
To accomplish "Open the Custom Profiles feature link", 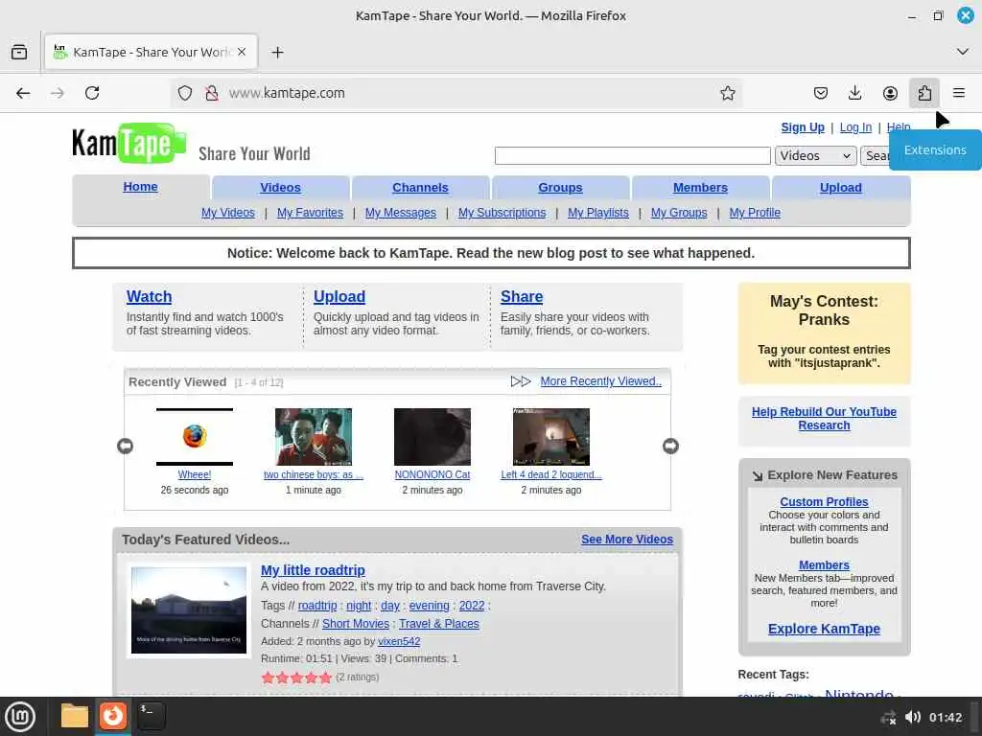I will (824, 502).
